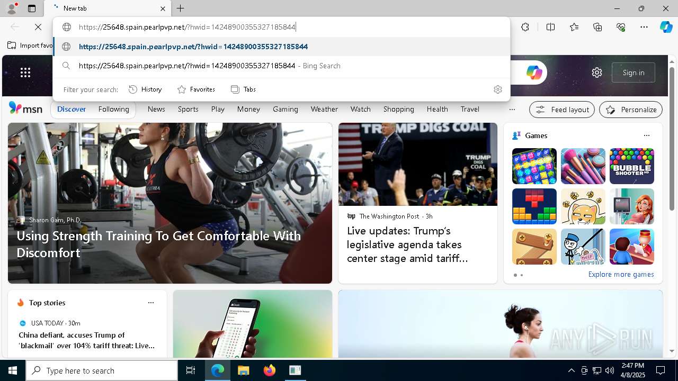This screenshot has height=381, width=678.
Task: Launch the block puzzle game thumbnail
Action: pos(534,206)
